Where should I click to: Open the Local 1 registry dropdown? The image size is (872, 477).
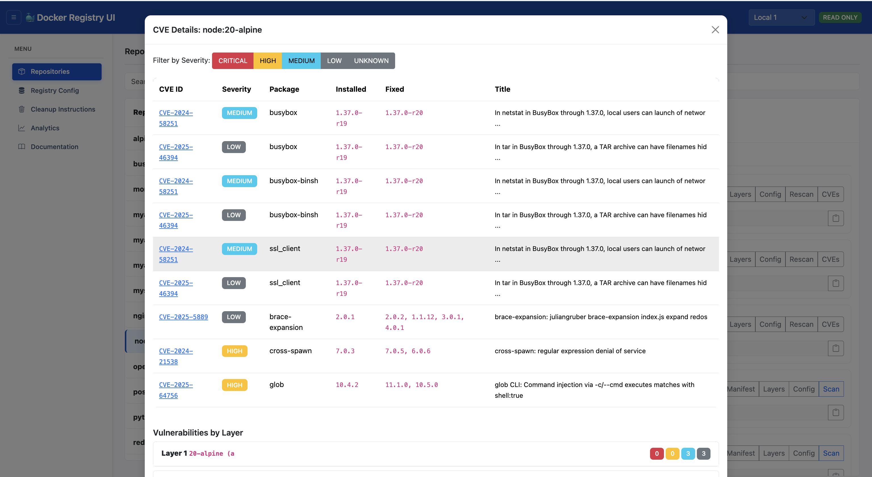(x=782, y=17)
